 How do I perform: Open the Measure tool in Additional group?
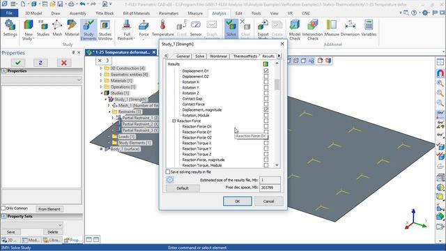coord(332,28)
